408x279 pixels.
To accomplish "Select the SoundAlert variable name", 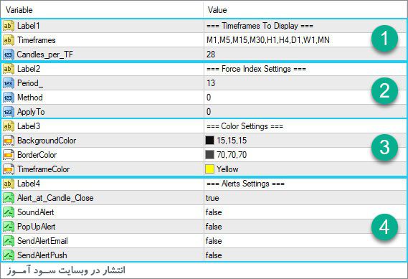I will tap(36, 212).
